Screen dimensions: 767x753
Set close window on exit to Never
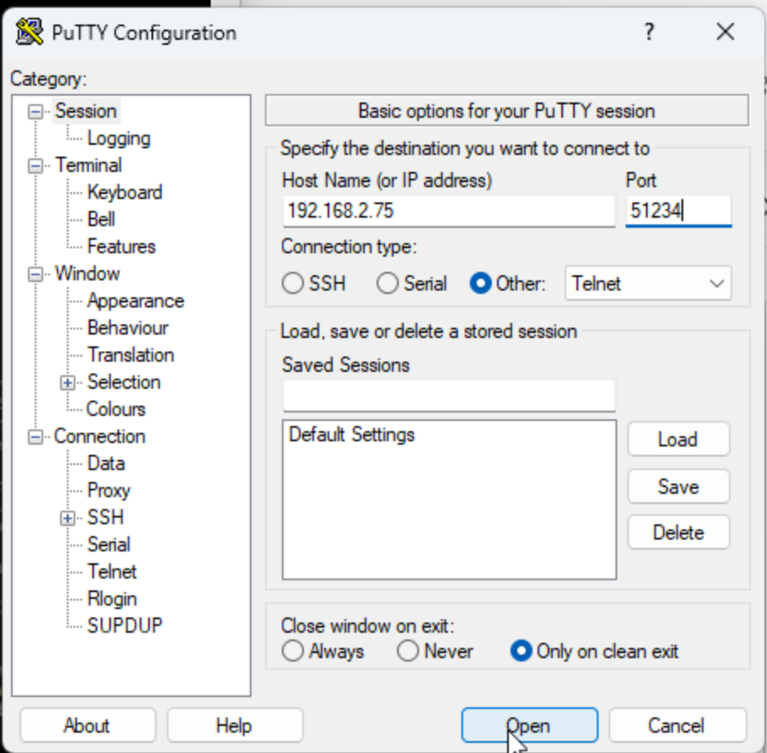click(x=408, y=651)
